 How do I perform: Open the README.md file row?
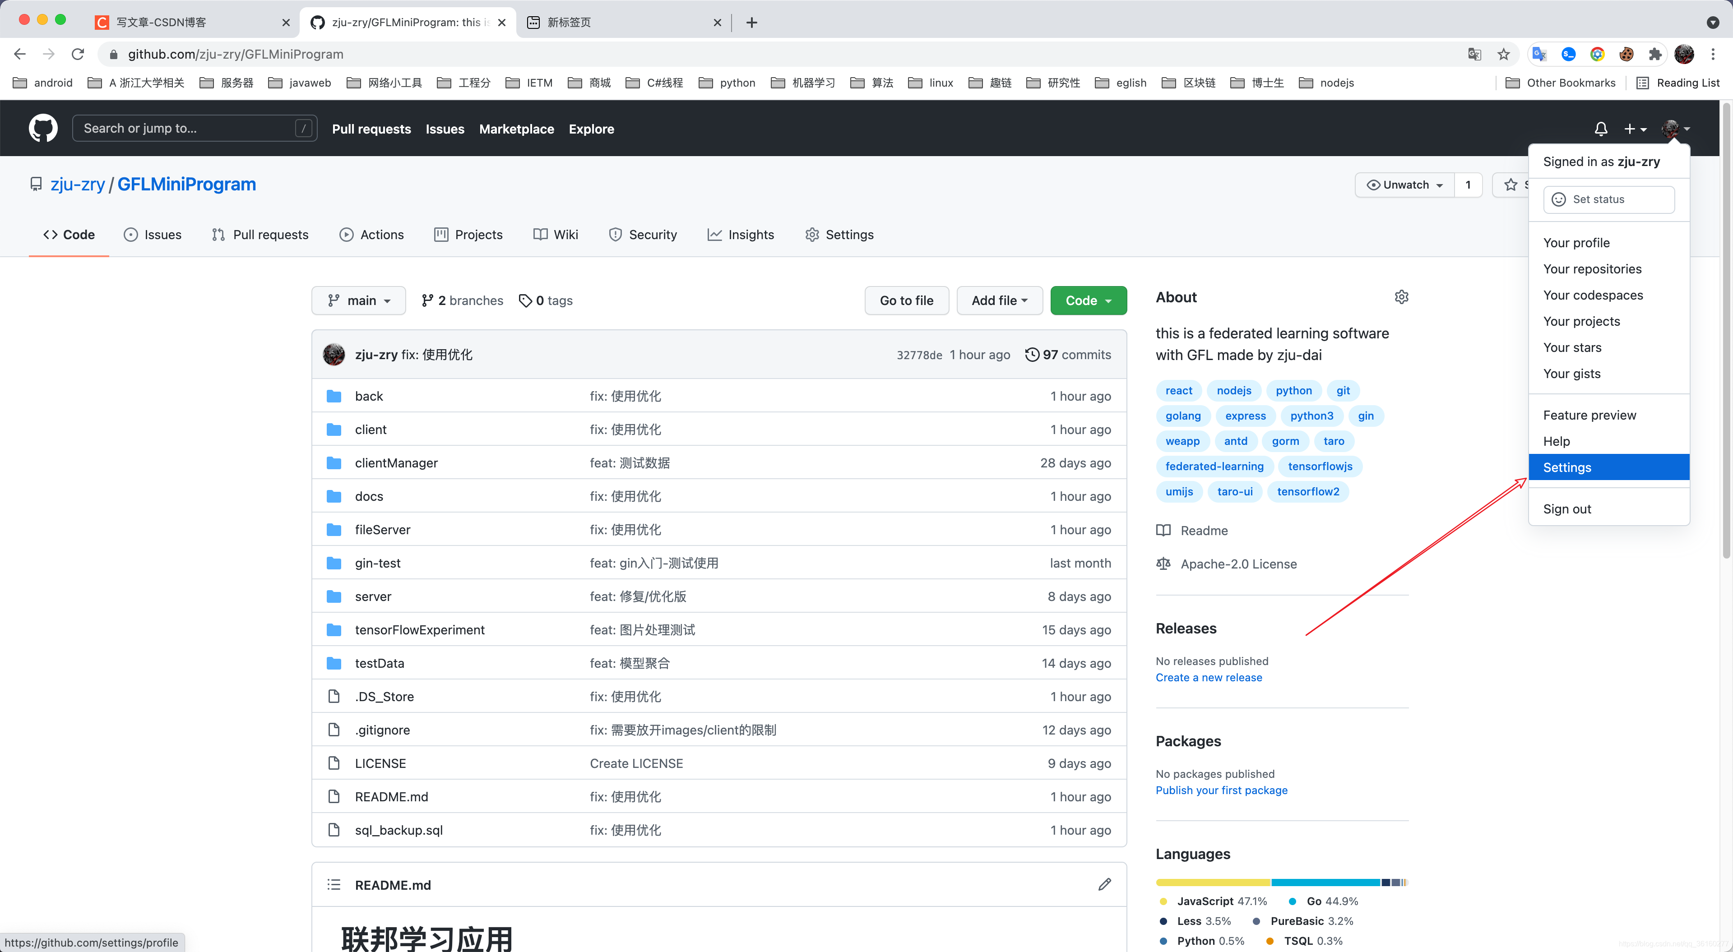[719, 797]
